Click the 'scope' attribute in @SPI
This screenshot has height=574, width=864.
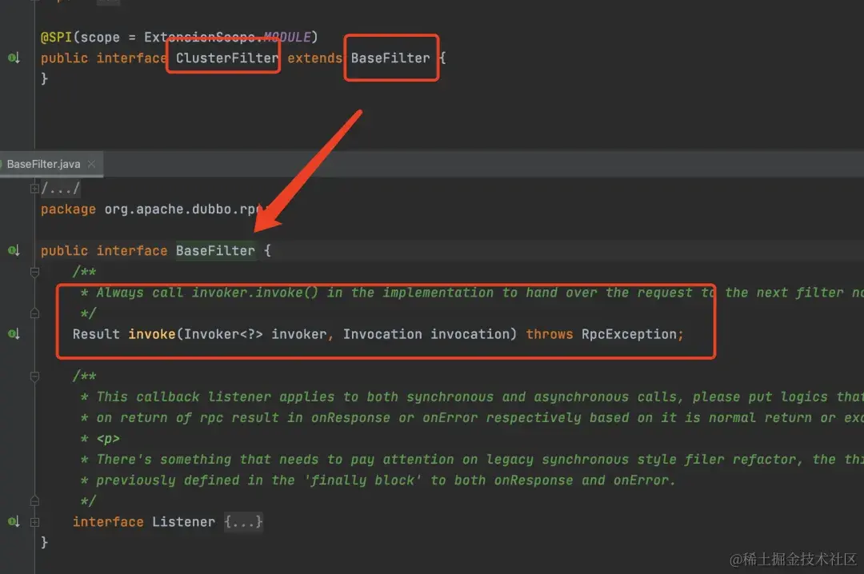100,37
